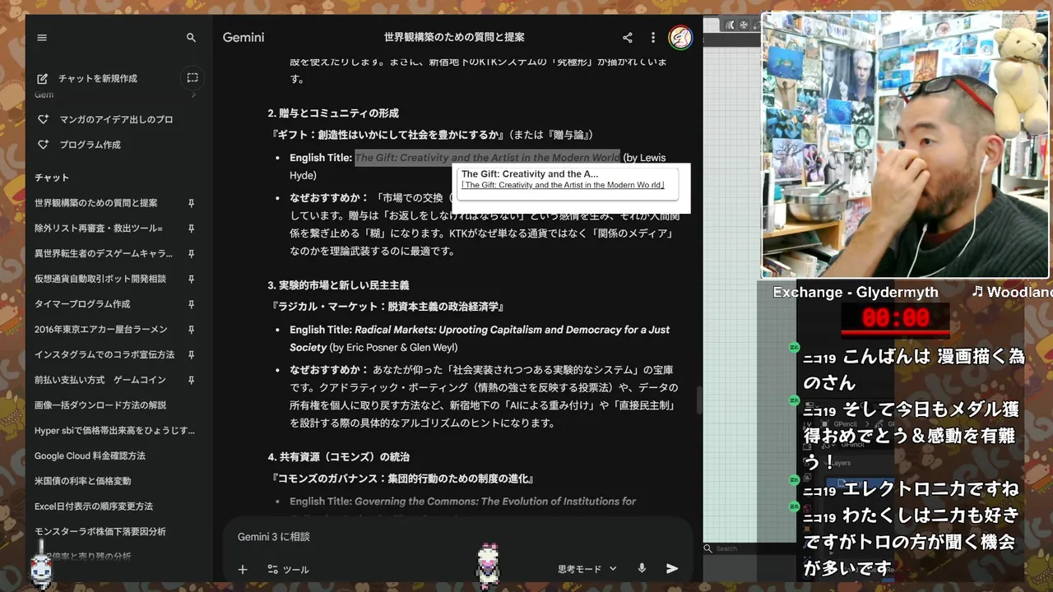Click pin icon on 除外リスト再審査 row

pos(191,229)
